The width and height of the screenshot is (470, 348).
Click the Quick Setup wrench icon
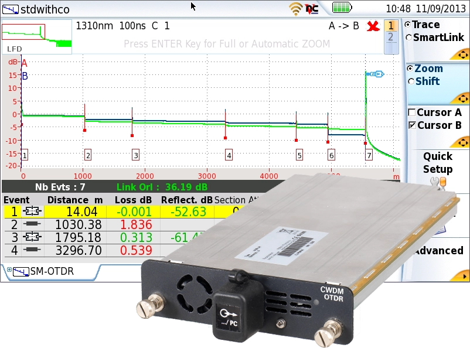click(438, 182)
